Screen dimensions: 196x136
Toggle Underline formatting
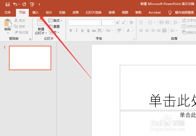click(82, 31)
